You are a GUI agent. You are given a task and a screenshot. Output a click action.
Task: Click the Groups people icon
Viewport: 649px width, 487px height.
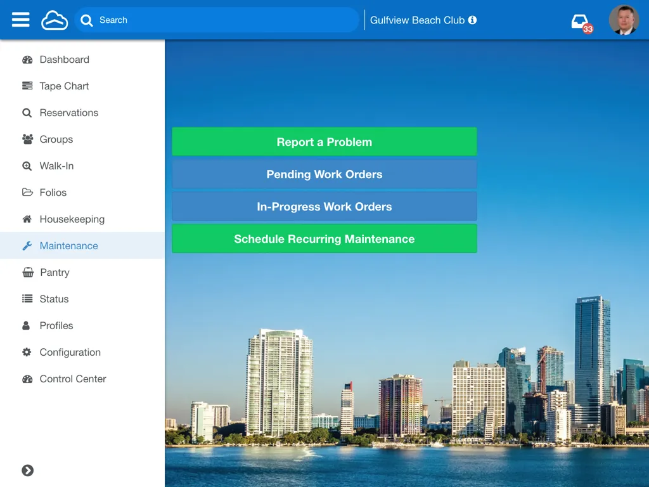[27, 139]
